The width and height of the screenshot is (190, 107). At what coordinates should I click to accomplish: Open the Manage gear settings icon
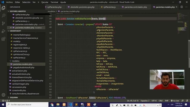[3, 95]
